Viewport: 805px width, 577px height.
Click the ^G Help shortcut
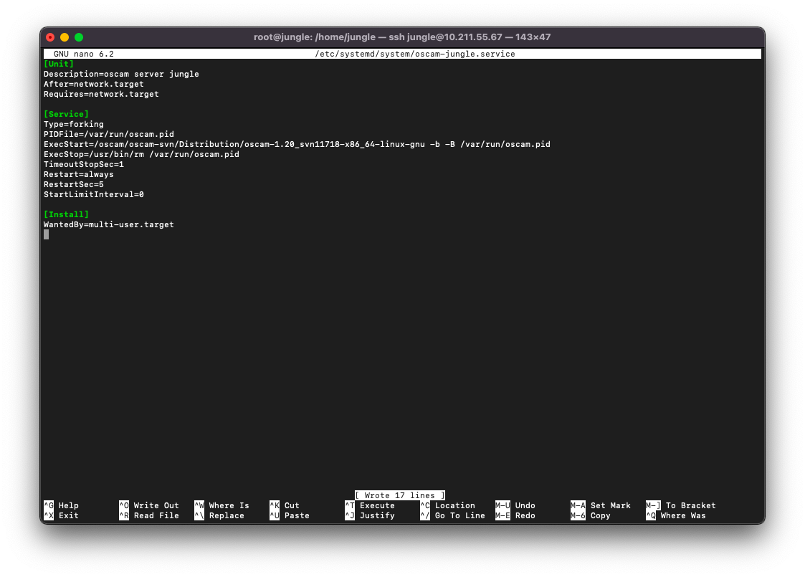tap(61, 505)
